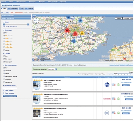The image size is (134, 121).
Task: Collapse the 'Параметры поиска' panel header
Action: (16, 16)
